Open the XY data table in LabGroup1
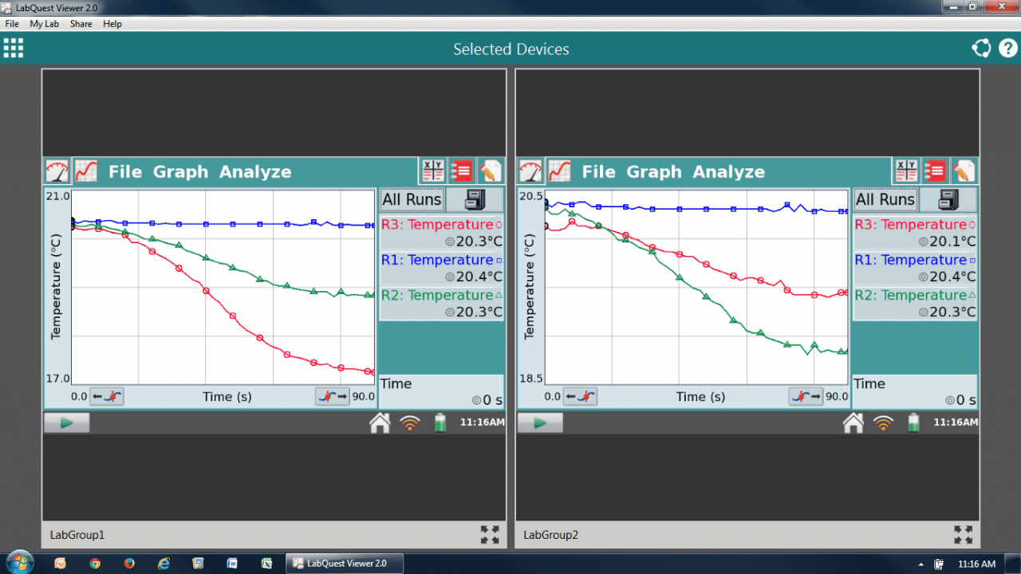 click(432, 170)
